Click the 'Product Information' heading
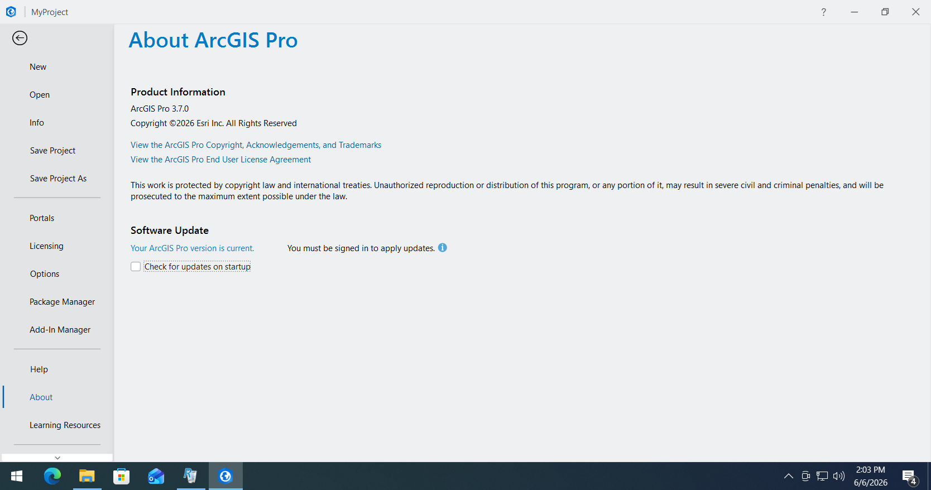Image resolution: width=931 pixels, height=490 pixels. (178, 92)
